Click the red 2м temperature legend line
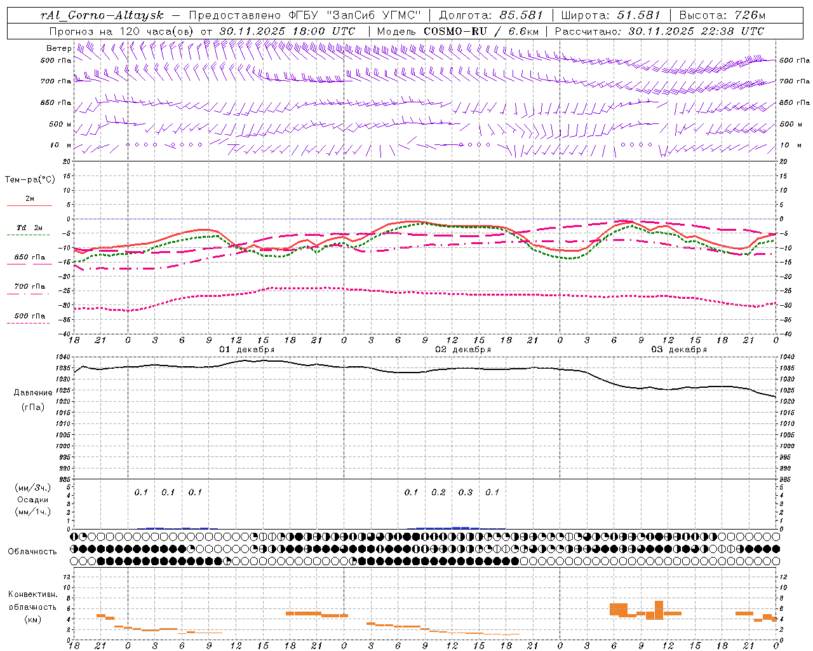The height and width of the screenshot is (651, 813). point(29,205)
